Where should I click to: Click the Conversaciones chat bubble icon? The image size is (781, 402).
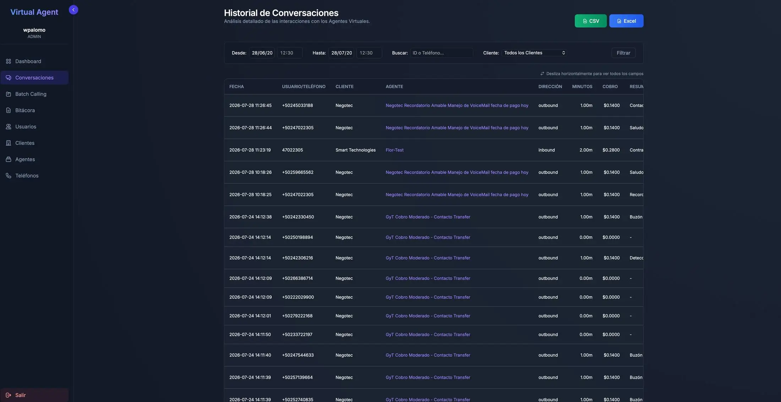coord(9,78)
